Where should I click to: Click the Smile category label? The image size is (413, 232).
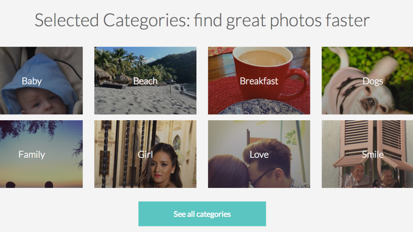point(373,155)
